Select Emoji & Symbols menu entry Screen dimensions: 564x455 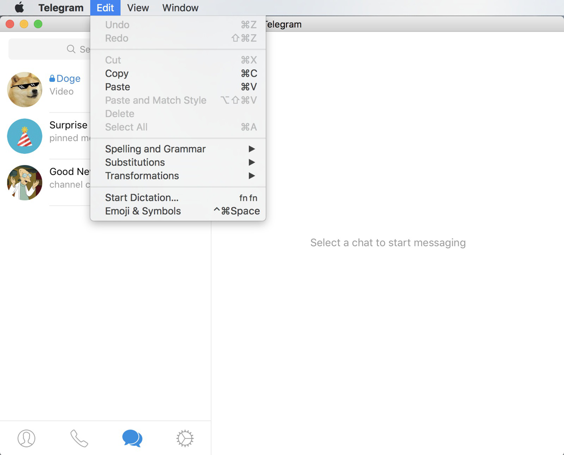click(178, 211)
